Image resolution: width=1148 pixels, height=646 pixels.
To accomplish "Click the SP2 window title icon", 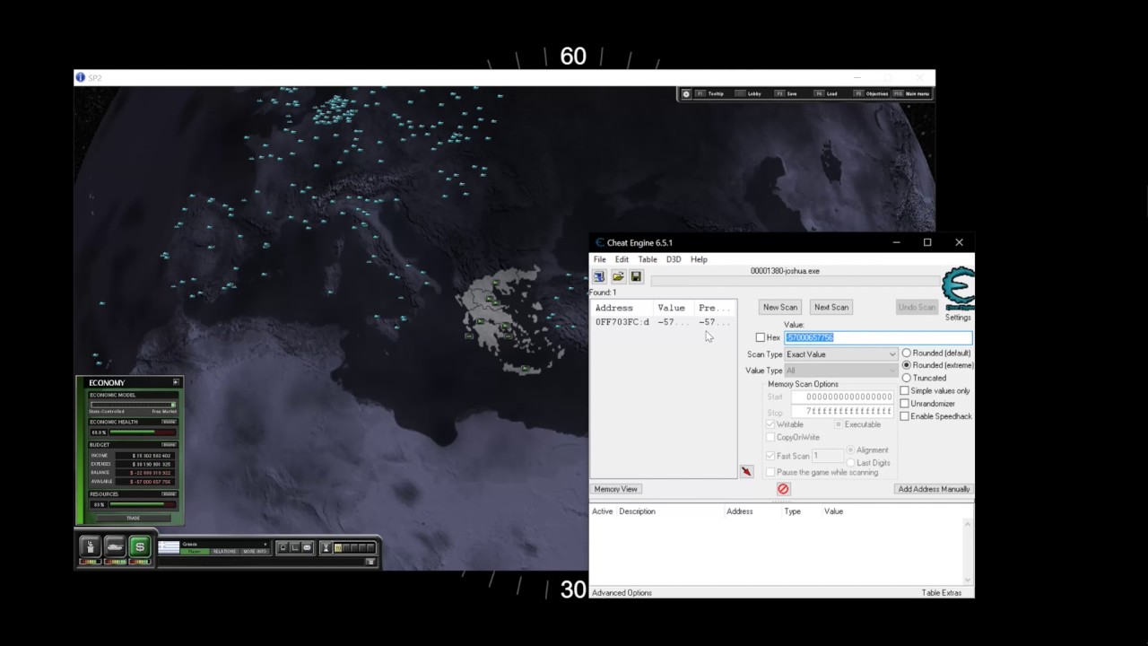I will pos(81,77).
